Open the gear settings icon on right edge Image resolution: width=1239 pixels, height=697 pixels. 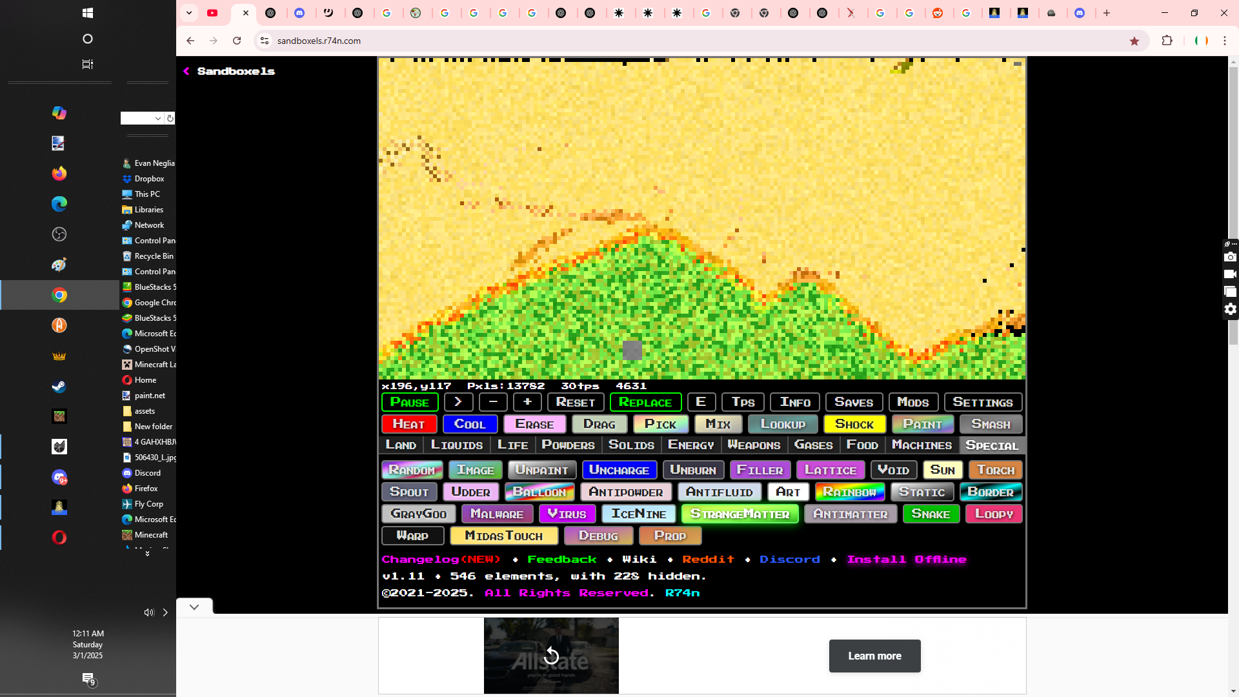1231,309
